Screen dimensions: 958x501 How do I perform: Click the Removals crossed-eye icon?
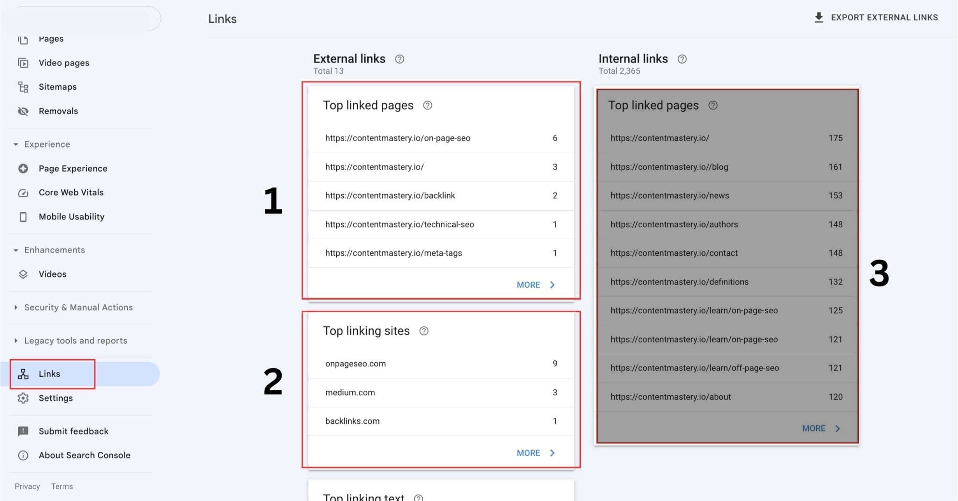[x=23, y=111]
